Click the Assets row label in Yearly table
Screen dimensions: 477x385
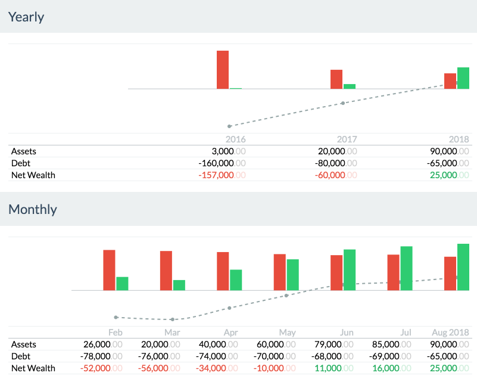(23, 151)
